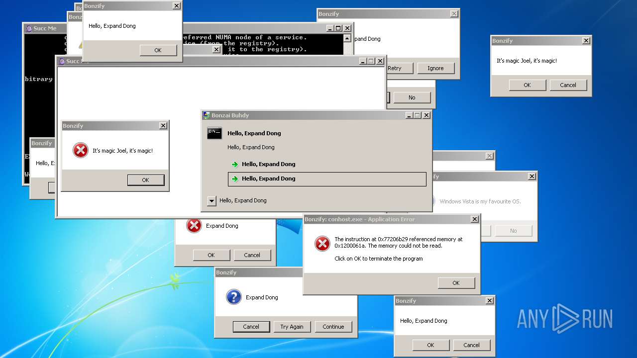Expand details arrow in Bonzai Buhdy dialog
Viewport: 637px width, 358px height.
pos(212,201)
